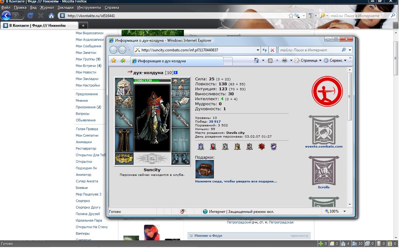Click the IE Add to Favorites icon
The image size is (399, 249).
tap(123, 60)
